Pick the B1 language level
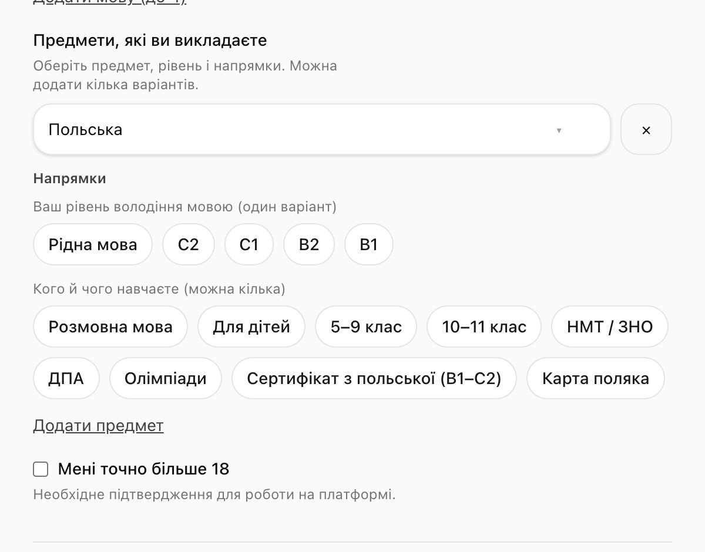Image resolution: width=705 pixels, height=552 pixels. (x=369, y=244)
